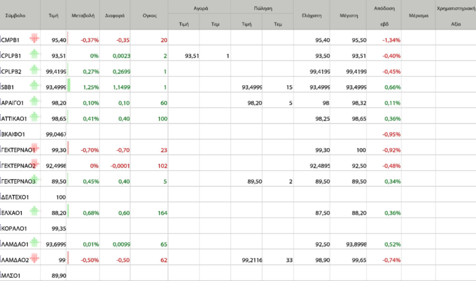This screenshot has width=476, height=281.
Task: Click the green plus icon beside ΑΤΤΙΚΑΟ1
Action: pyautogui.click(x=35, y=117)
